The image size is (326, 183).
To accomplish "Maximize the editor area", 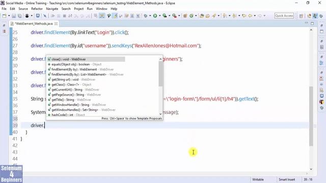I will (312, 23).
